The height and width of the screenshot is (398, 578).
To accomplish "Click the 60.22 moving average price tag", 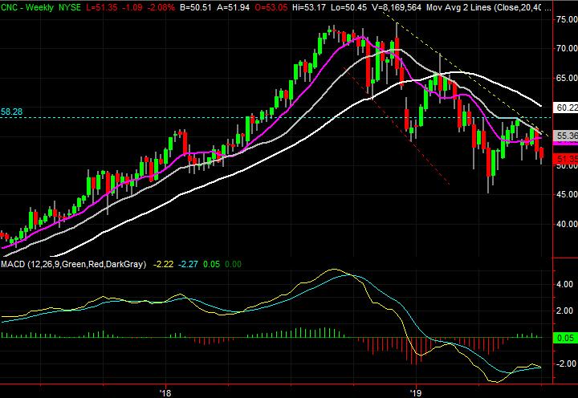I will pyautogui.click(x=566, y=108).
